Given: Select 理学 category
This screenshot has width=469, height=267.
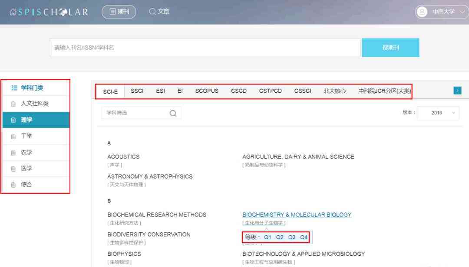Looking at the screenshot, I should (x=36, y=120).
